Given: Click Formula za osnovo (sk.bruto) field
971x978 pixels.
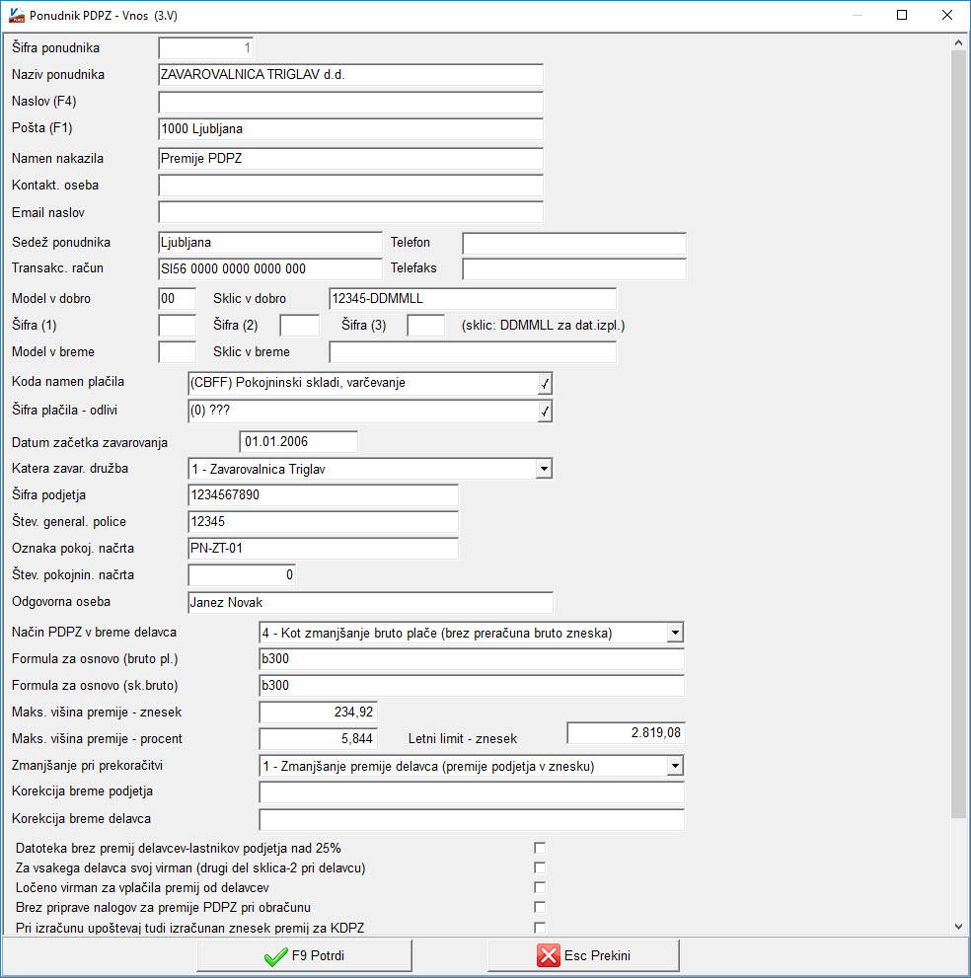Looking at the screenshot, I should click(x=472, y=686).
